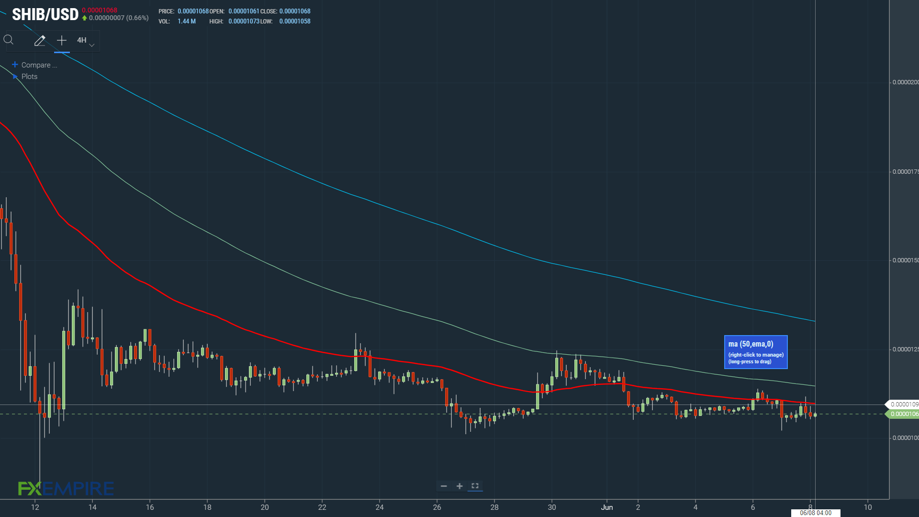This screenshot has height=517, width=919.
Task: Zoom in with the plus button
Action: coord(459,486)
